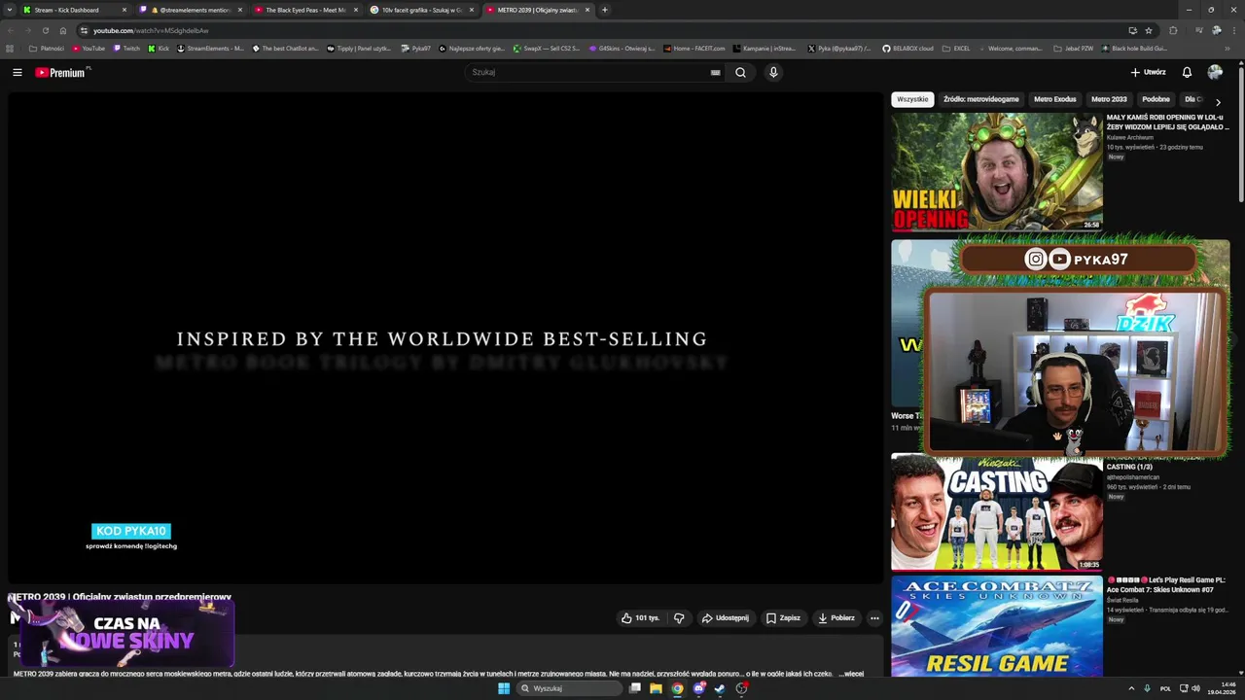The width and height of the screenshot is (1245, 700).
Task: Open the Twitch bookmark
Action: coord(126,48)
